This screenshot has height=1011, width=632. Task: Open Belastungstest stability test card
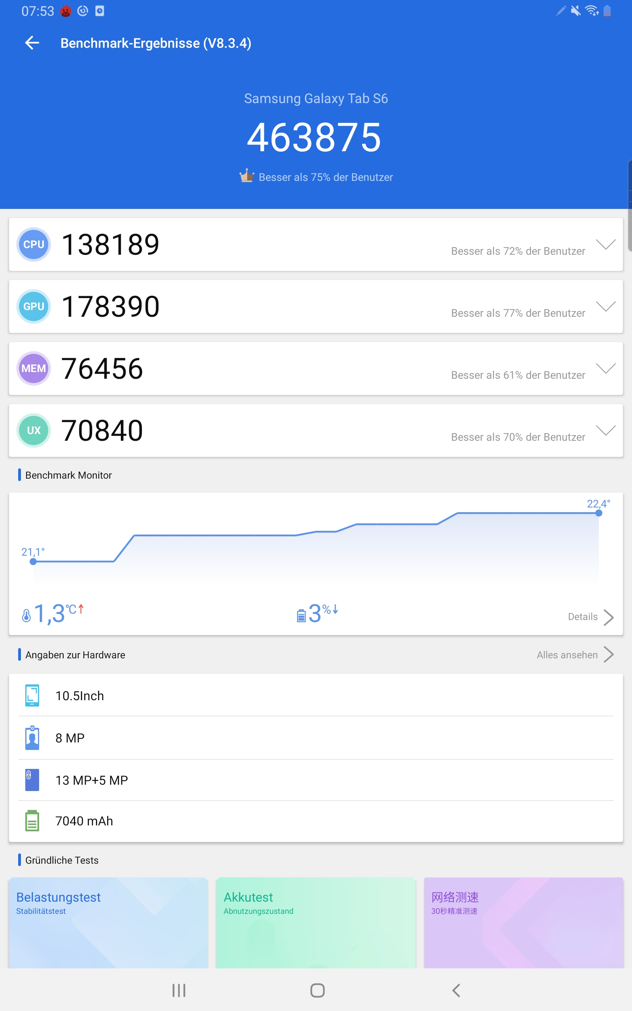(109, 923)
